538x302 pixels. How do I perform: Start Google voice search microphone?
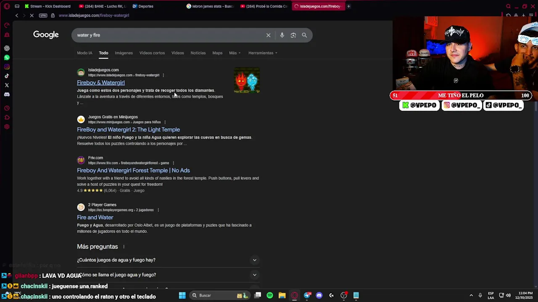pyautogui.click(x=282, y=35)
